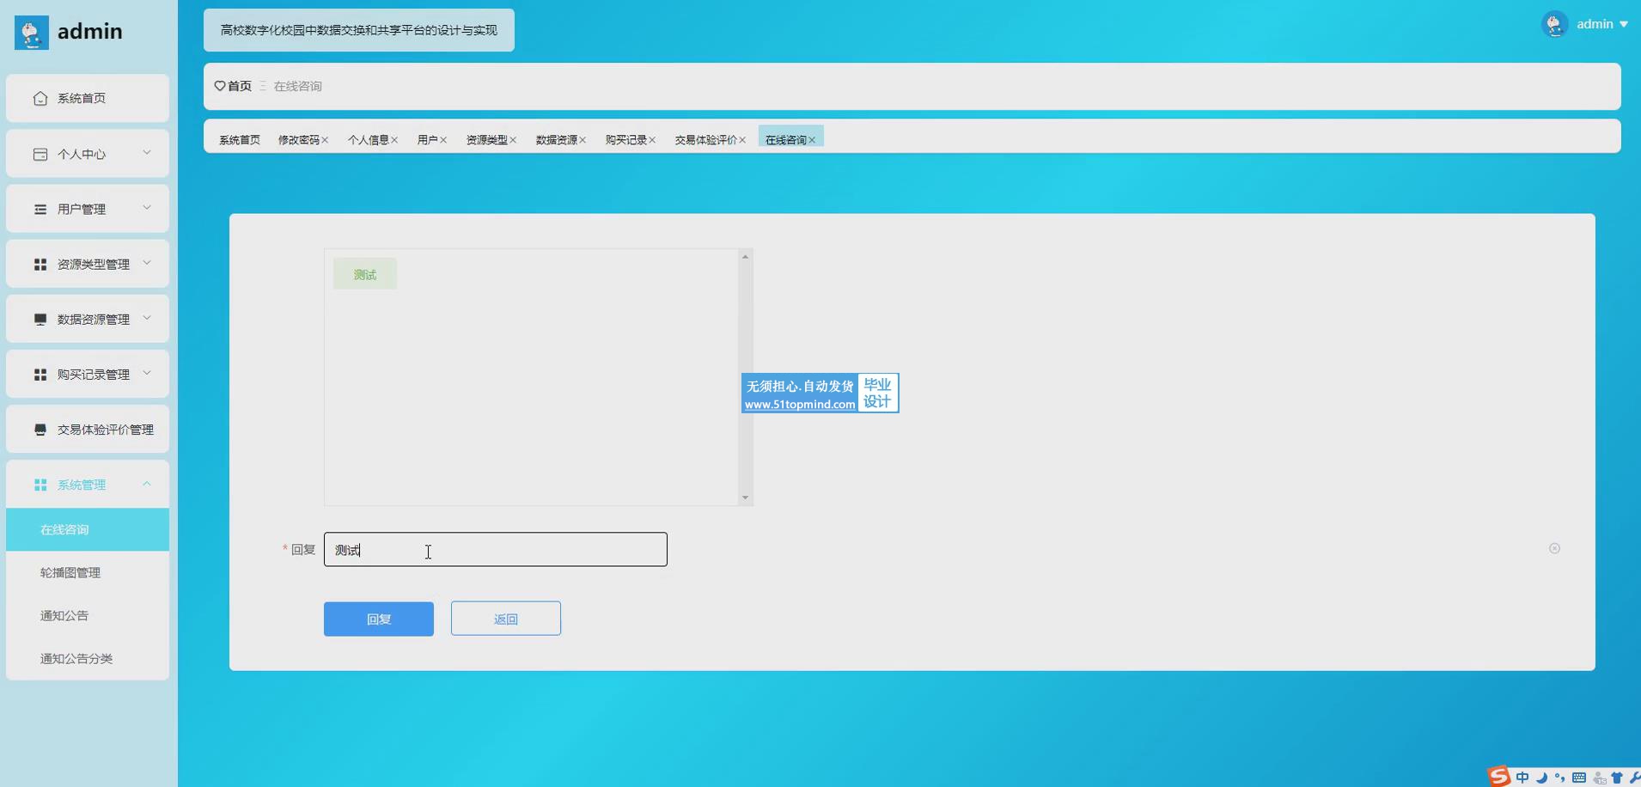The width and height of the screenshot is (1641, 787).
Task: Close the 交易体验评价 tab
Action: [742, 140]
